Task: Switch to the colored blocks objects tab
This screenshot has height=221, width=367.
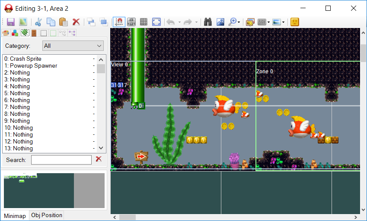Action: [15, 33]
